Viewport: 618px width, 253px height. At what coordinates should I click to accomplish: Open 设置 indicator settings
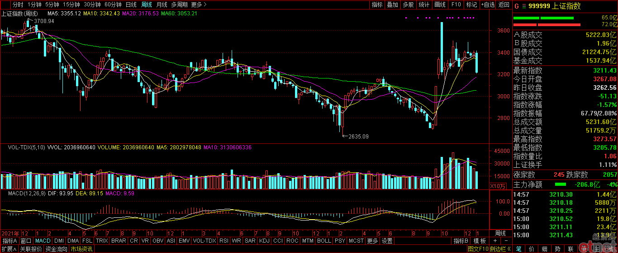tap(387, 241)
